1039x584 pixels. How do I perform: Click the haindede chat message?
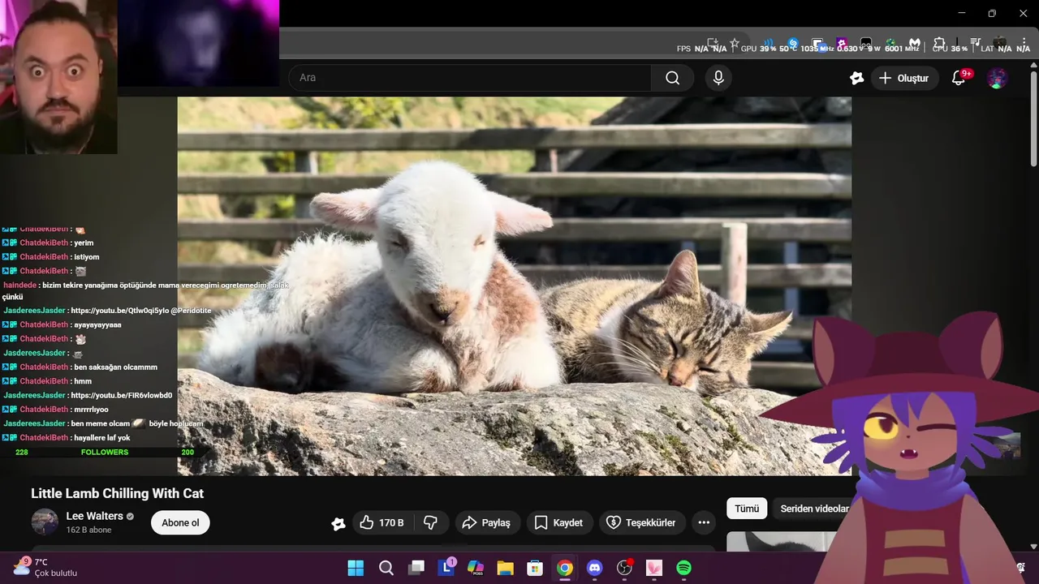146,290
